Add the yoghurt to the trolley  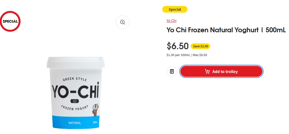221,71
